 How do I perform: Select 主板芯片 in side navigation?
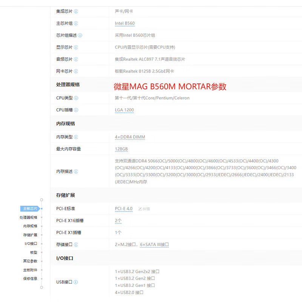(x=30, y=209)
